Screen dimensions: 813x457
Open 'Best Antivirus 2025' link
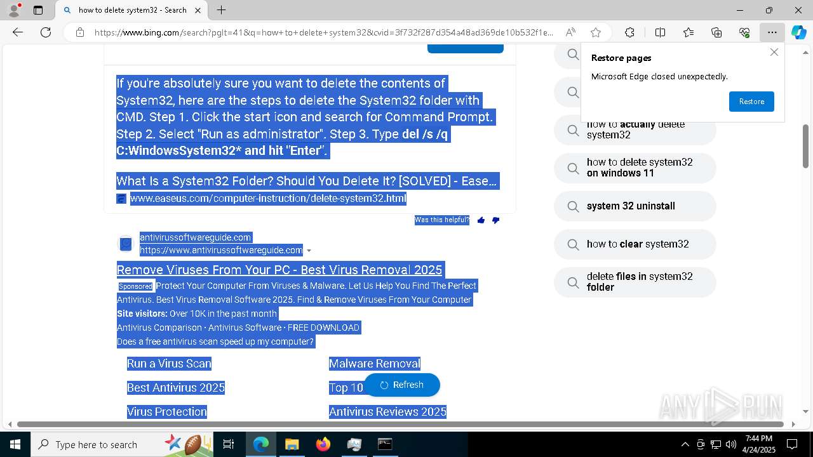click(x=176, y=388)
